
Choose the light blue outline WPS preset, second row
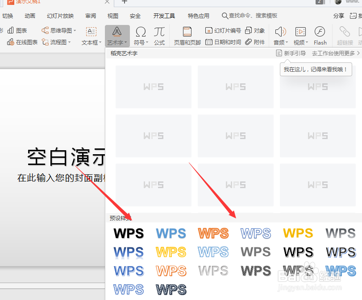[x=213, y=252]
